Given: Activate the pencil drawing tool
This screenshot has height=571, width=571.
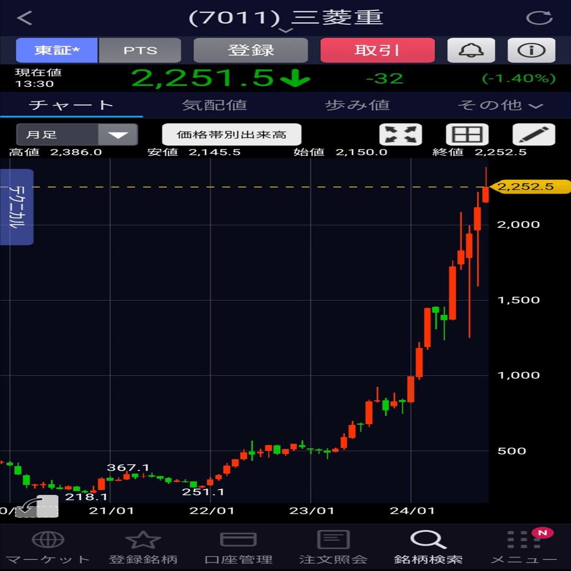Looking at the screenshot, I should click(534, 134).
